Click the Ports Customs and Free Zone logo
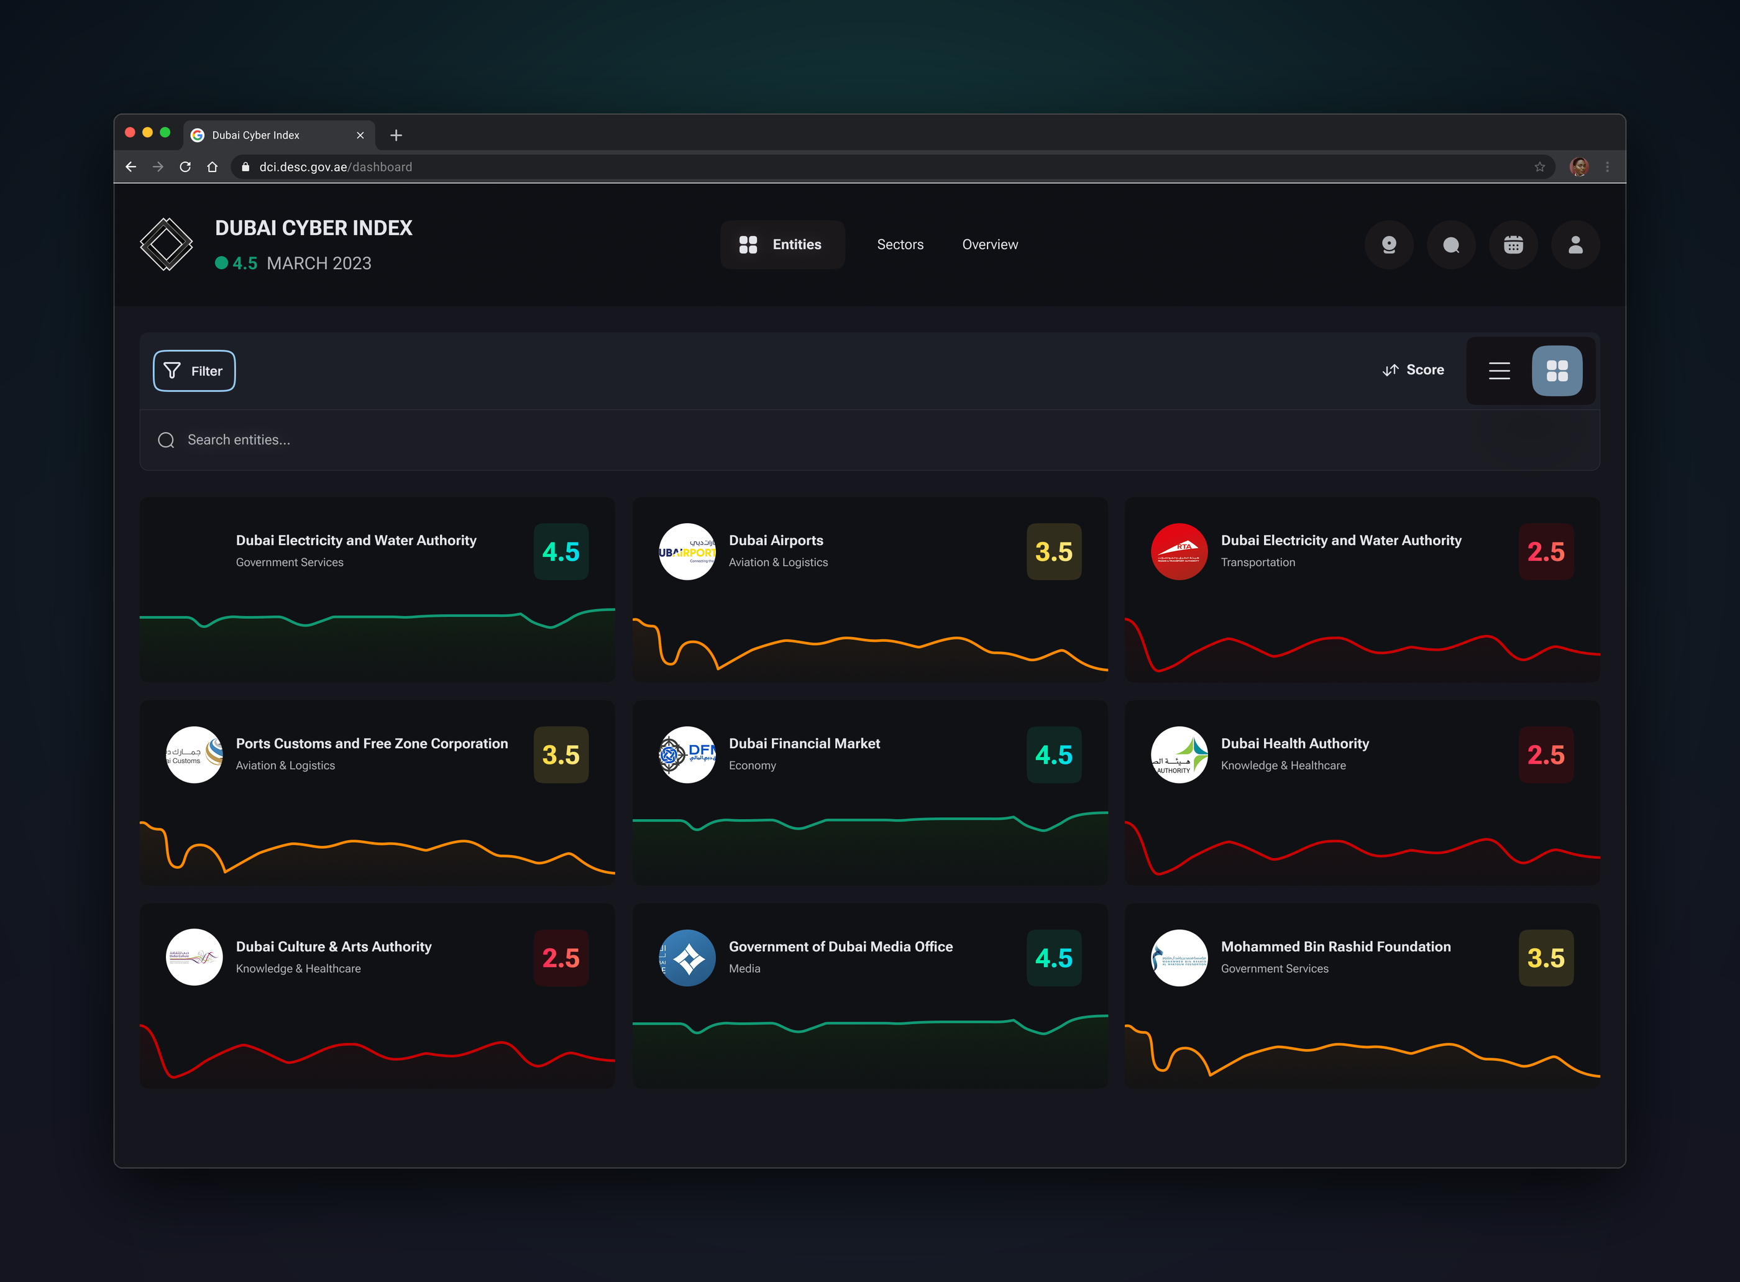Image resolution: width=1740 pixels, height=1282 pixels. [194, 755]
